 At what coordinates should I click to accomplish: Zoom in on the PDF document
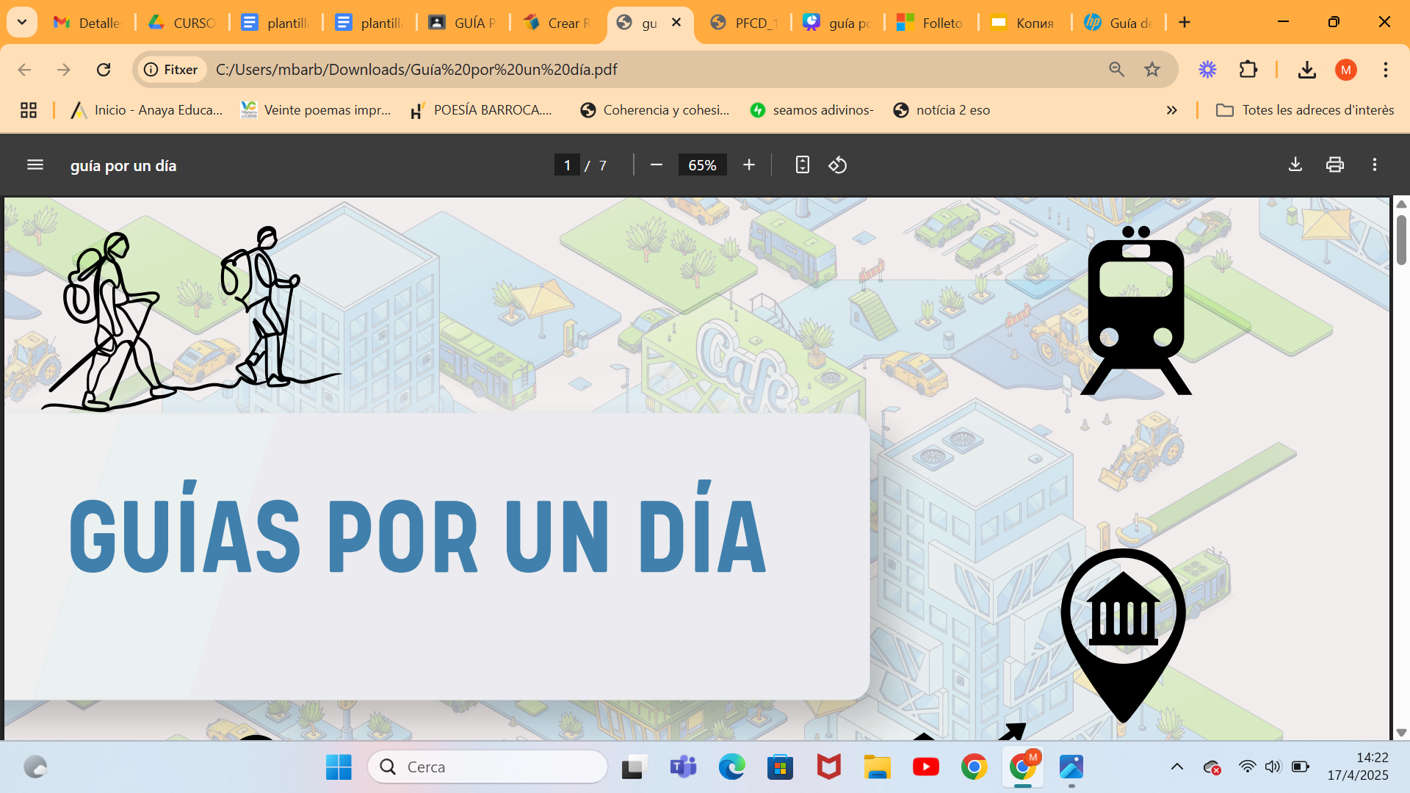point(748,165)
